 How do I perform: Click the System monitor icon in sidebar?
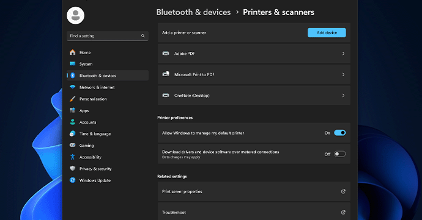pos(72,64)
